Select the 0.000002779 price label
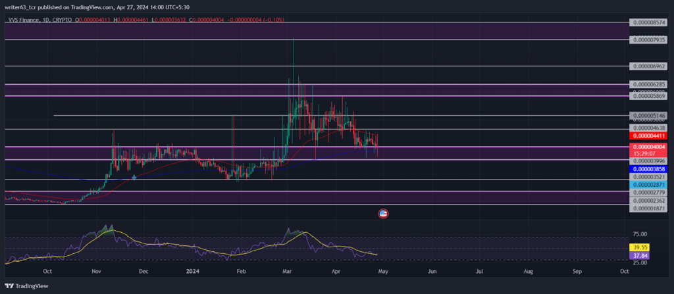 point(648,193)
